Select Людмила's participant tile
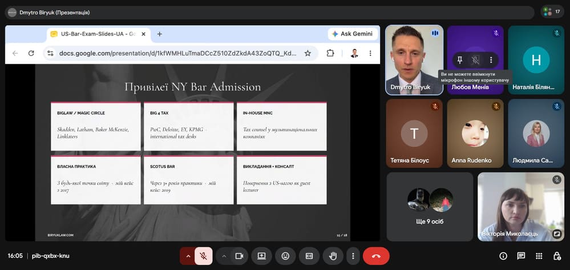The width and height of the screenshot is (570, 270). (536, 134)
